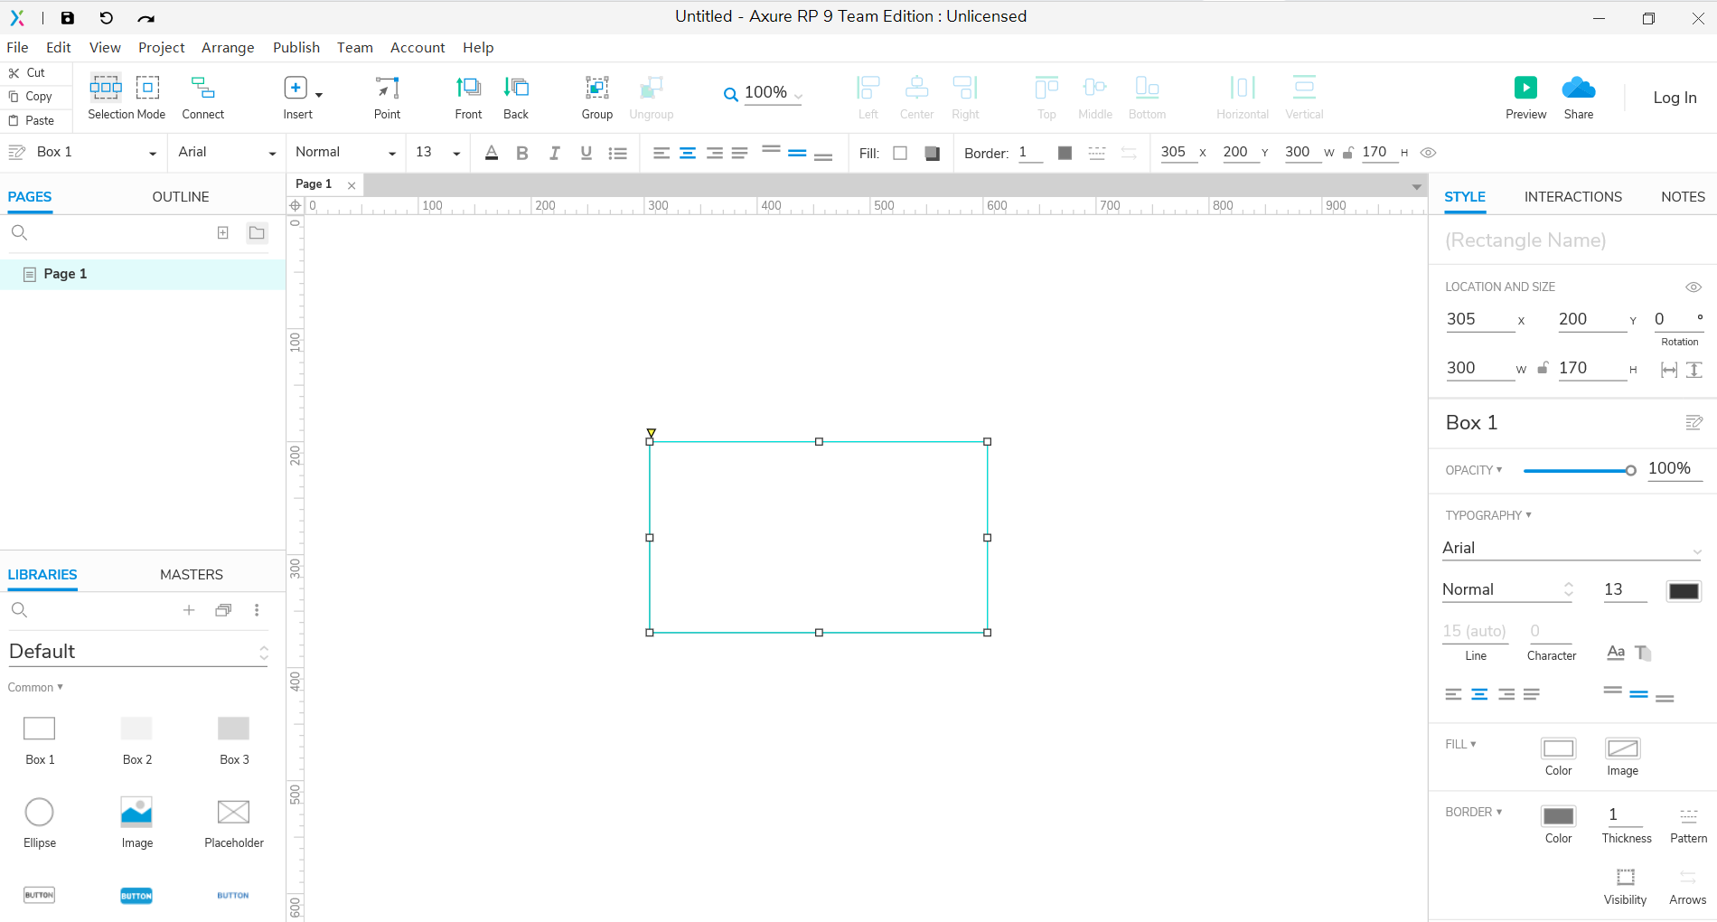Image resolution: width=1717 pixels, height=922 pixels.
Task: Select the Point tool
Action: (387, 97)
